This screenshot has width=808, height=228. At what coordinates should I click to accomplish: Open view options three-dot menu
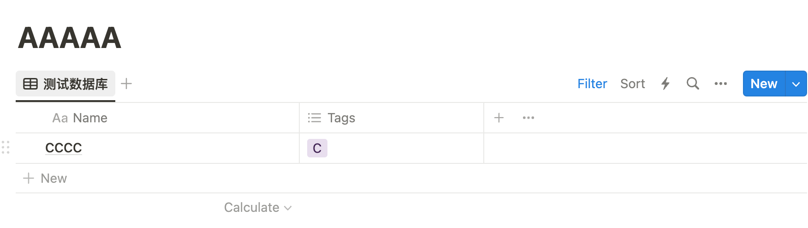pyautogui.click(x=720, y=84)
